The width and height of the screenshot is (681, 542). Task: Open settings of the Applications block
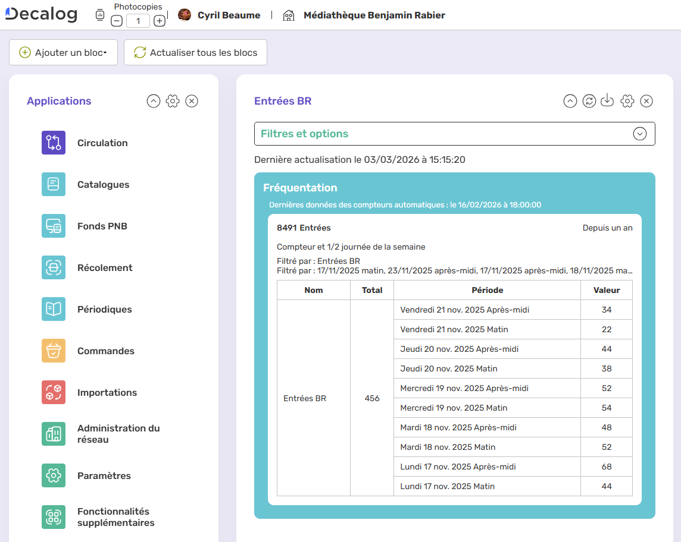pyautogui.click(x=173, y=101)
